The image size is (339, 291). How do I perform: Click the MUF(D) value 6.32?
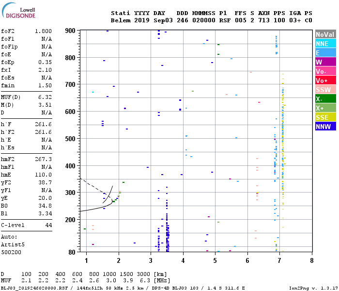pyautogui.click(x=45, y=97)
